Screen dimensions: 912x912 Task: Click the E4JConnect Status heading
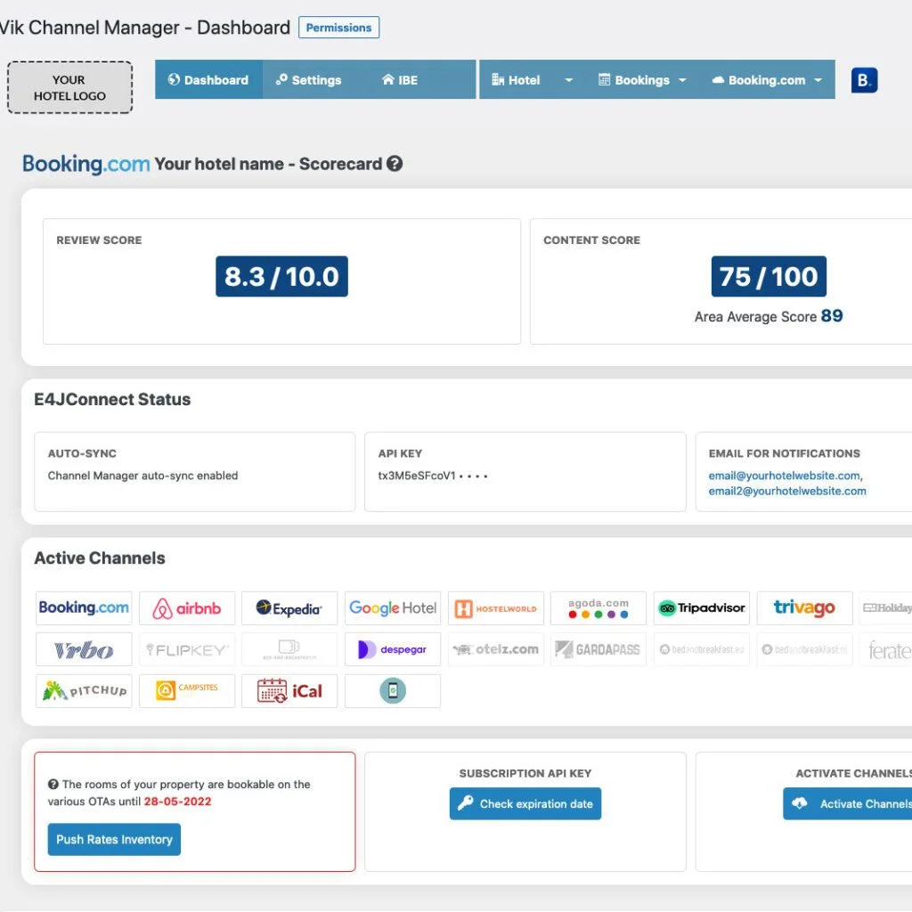pos(112,400)
